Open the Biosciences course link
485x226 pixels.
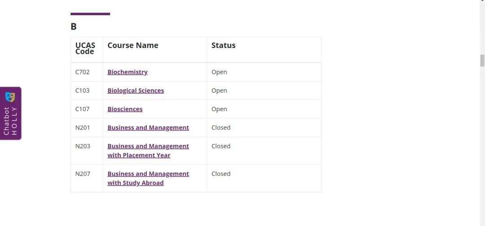(x=125, y=109)
